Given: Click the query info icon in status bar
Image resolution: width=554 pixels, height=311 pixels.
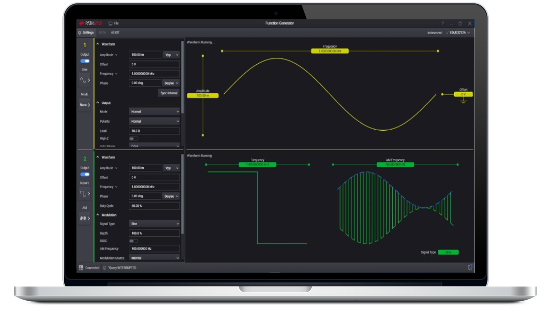Looking at the screenshot, I should click(x=105, y=268).
